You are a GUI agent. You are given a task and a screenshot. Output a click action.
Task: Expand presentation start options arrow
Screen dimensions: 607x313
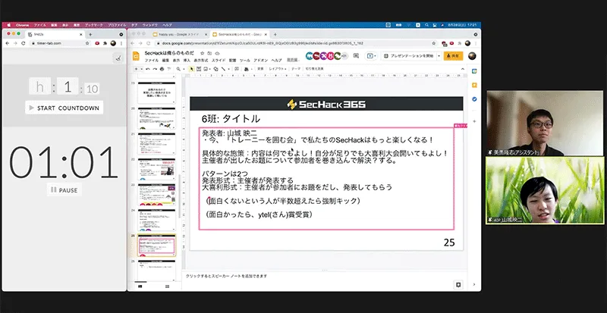coord(439,56)
